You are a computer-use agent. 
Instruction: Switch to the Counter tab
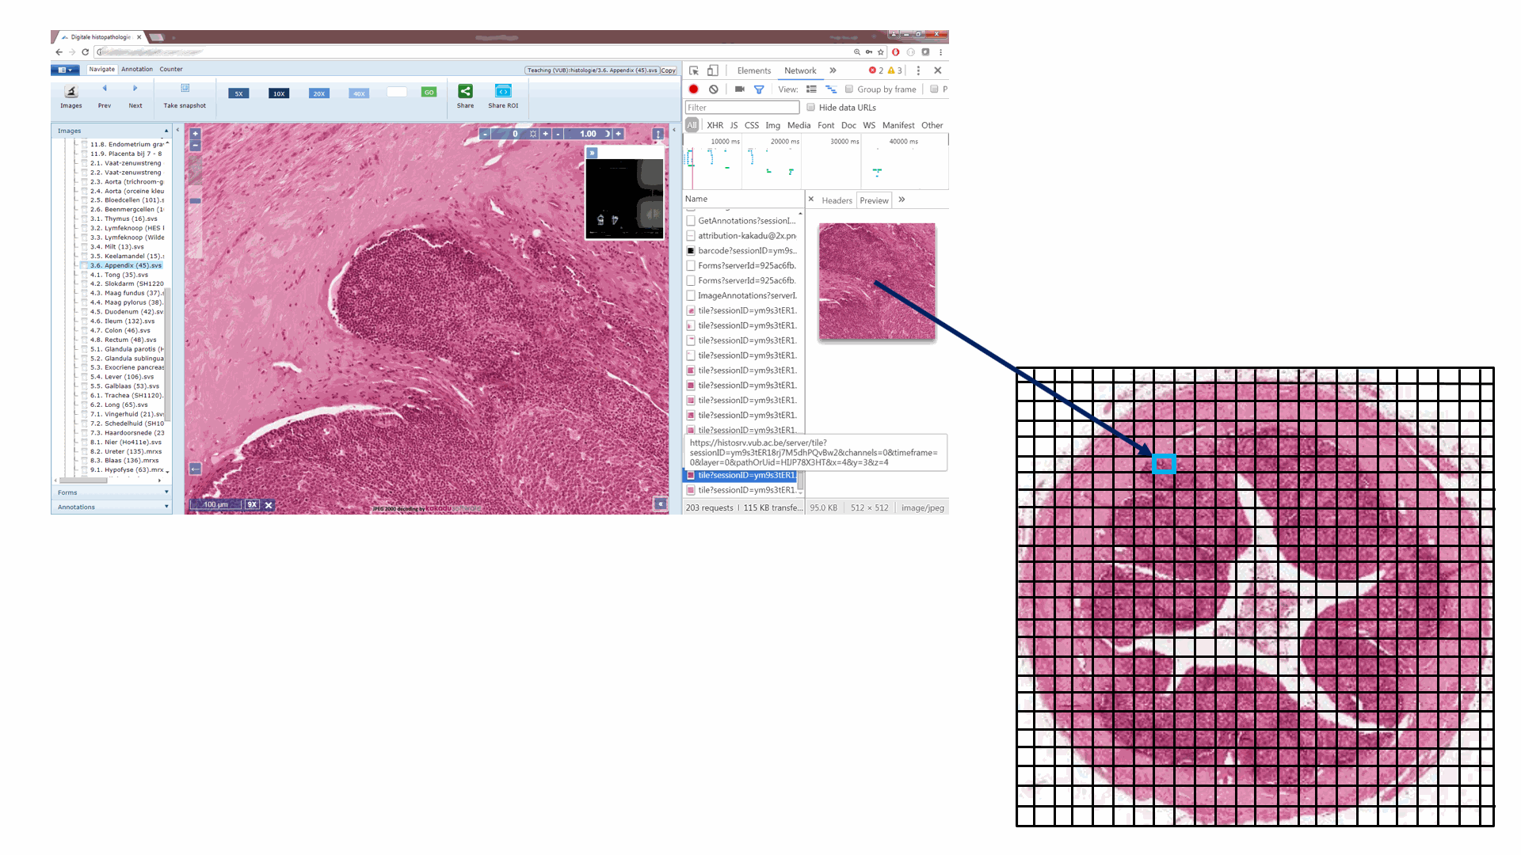click(171, 69)
